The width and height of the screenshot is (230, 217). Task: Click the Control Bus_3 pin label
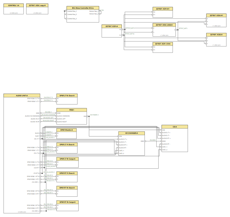72,19
